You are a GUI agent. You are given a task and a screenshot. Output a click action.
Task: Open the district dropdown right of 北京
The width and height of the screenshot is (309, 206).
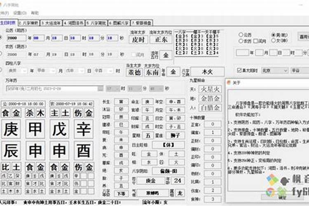pyautogui.click(x=300, y=70)
